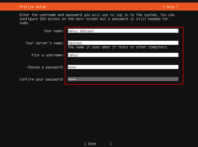Screen dimensions: 198x147
Task: Select the Confirm your password field
Action: 123,79
